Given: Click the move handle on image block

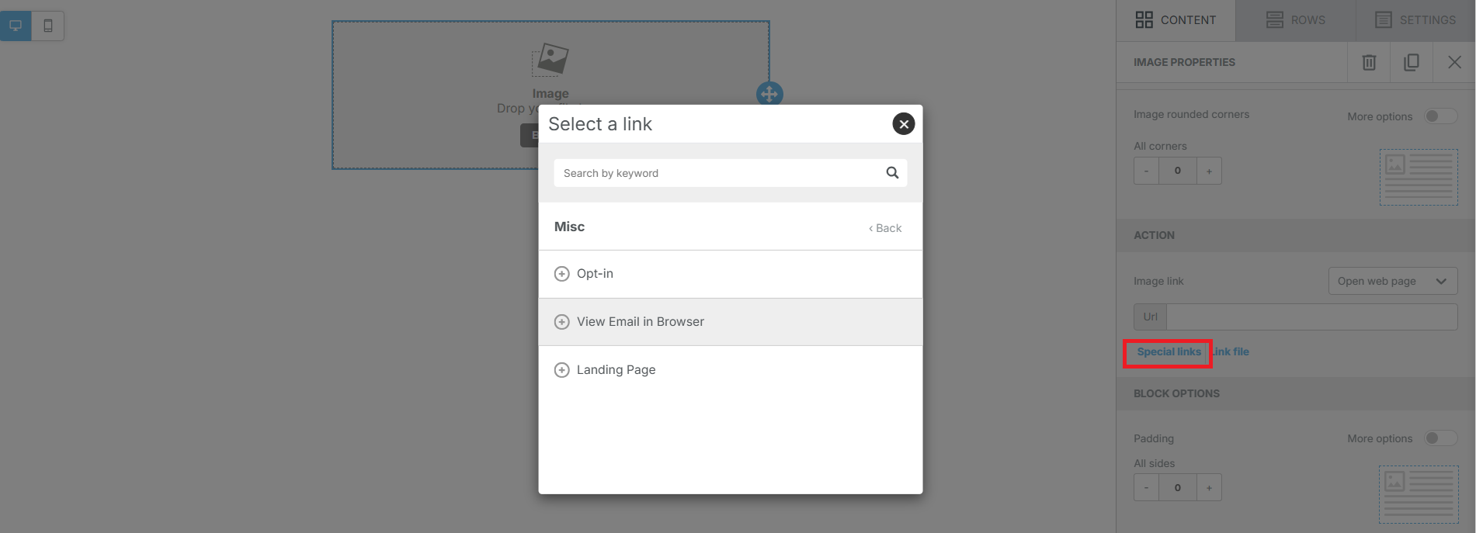Looking at the screenshot, I should point(769,95).
